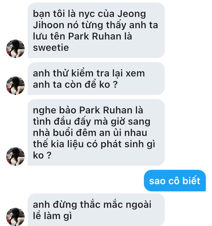212x226 pixels.
Task: Click the name 'Jeong' in the first message
Action: click(x=131, y=14)
